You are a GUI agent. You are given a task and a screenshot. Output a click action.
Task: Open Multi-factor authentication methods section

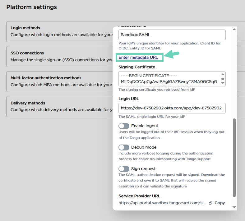pos(59,81)
